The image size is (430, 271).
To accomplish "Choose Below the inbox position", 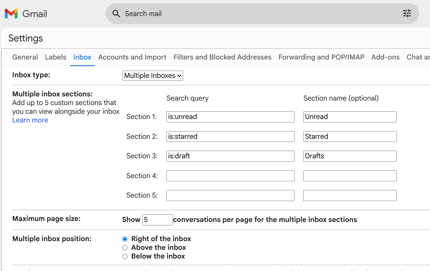I will coord(125,256).
